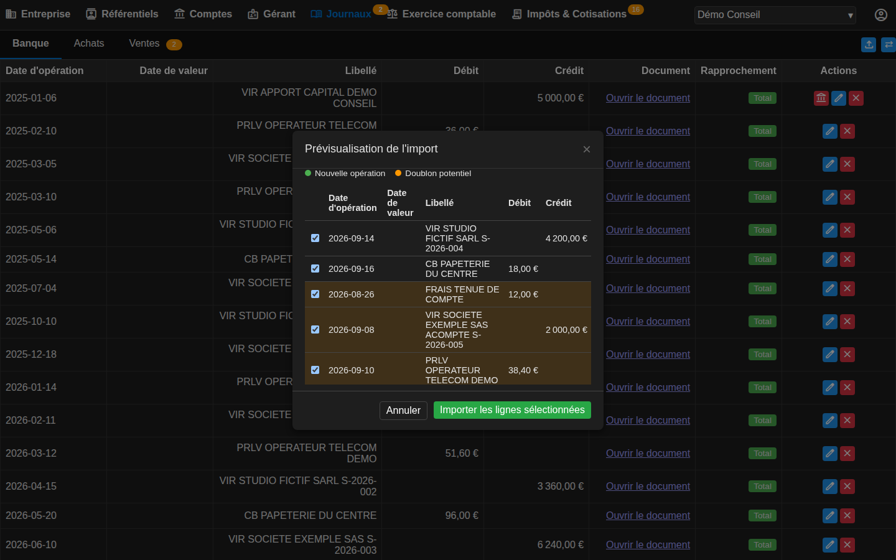
Task: Open the Entreprise menu
Action: click(x=38, y=14)
